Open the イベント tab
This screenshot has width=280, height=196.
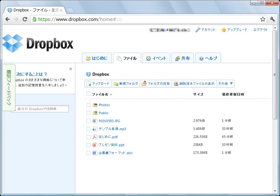click(x=156, y=58)
